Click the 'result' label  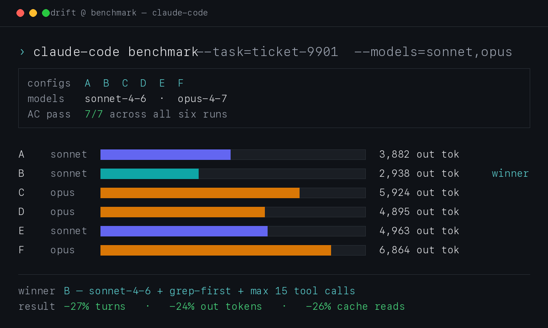[x=37, y=307]
